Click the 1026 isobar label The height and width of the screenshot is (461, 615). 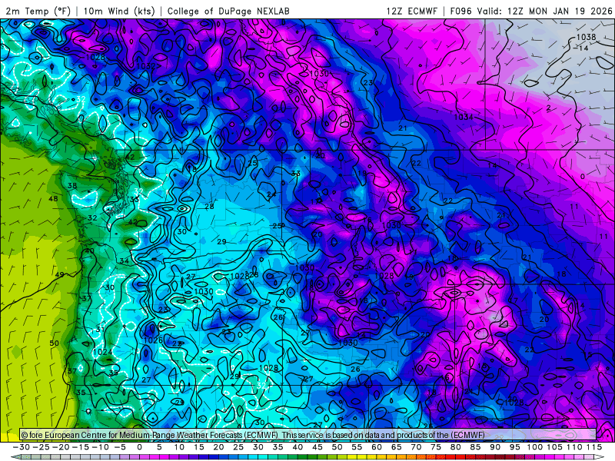[x=153, y=340]
